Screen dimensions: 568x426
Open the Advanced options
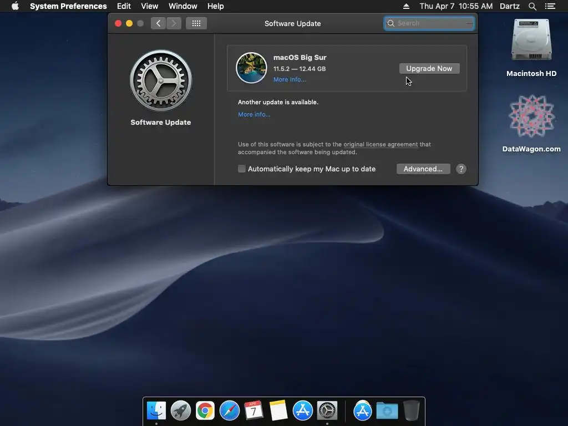[x=423, y=169]
